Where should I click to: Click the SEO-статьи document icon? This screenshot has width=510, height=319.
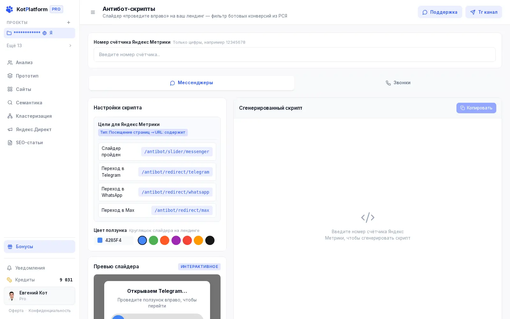pyautogui.click(x=10, y=143)
